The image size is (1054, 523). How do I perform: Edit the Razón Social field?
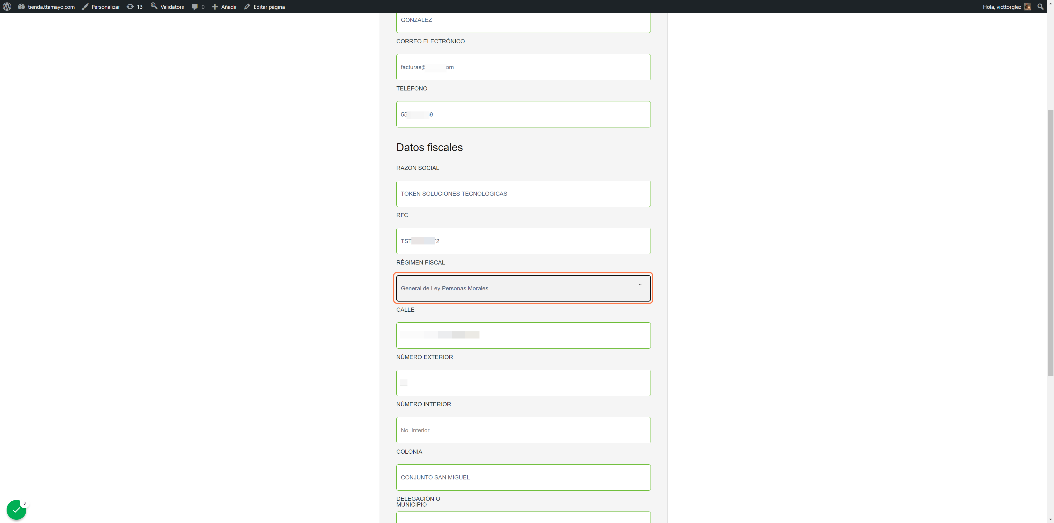[x=523, y=194]
